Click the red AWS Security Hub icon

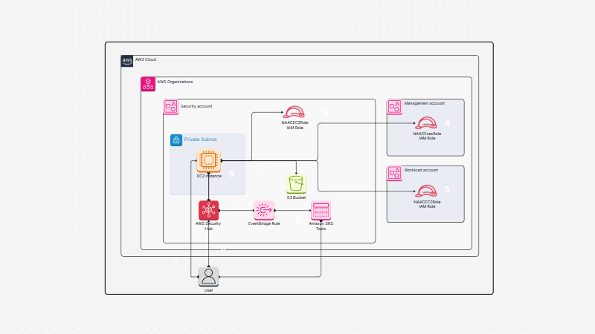[x=209, y=211]
